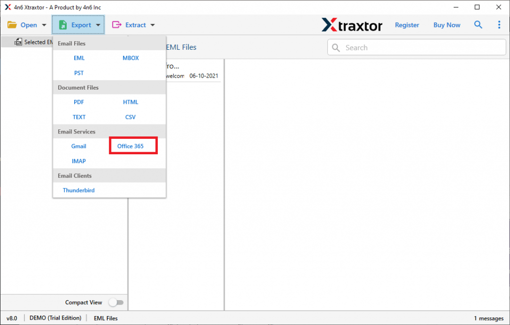Expand the Open dropdown arrow
Screen dimensions: 510x325
pos(44,24)
